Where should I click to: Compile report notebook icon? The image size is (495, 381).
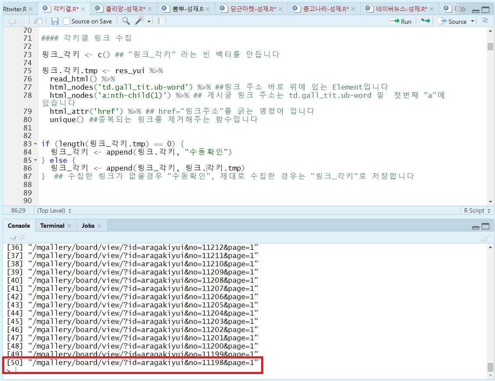tap(162, 21)
